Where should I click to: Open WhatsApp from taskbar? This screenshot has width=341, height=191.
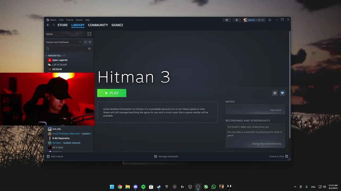click(214, 187)
